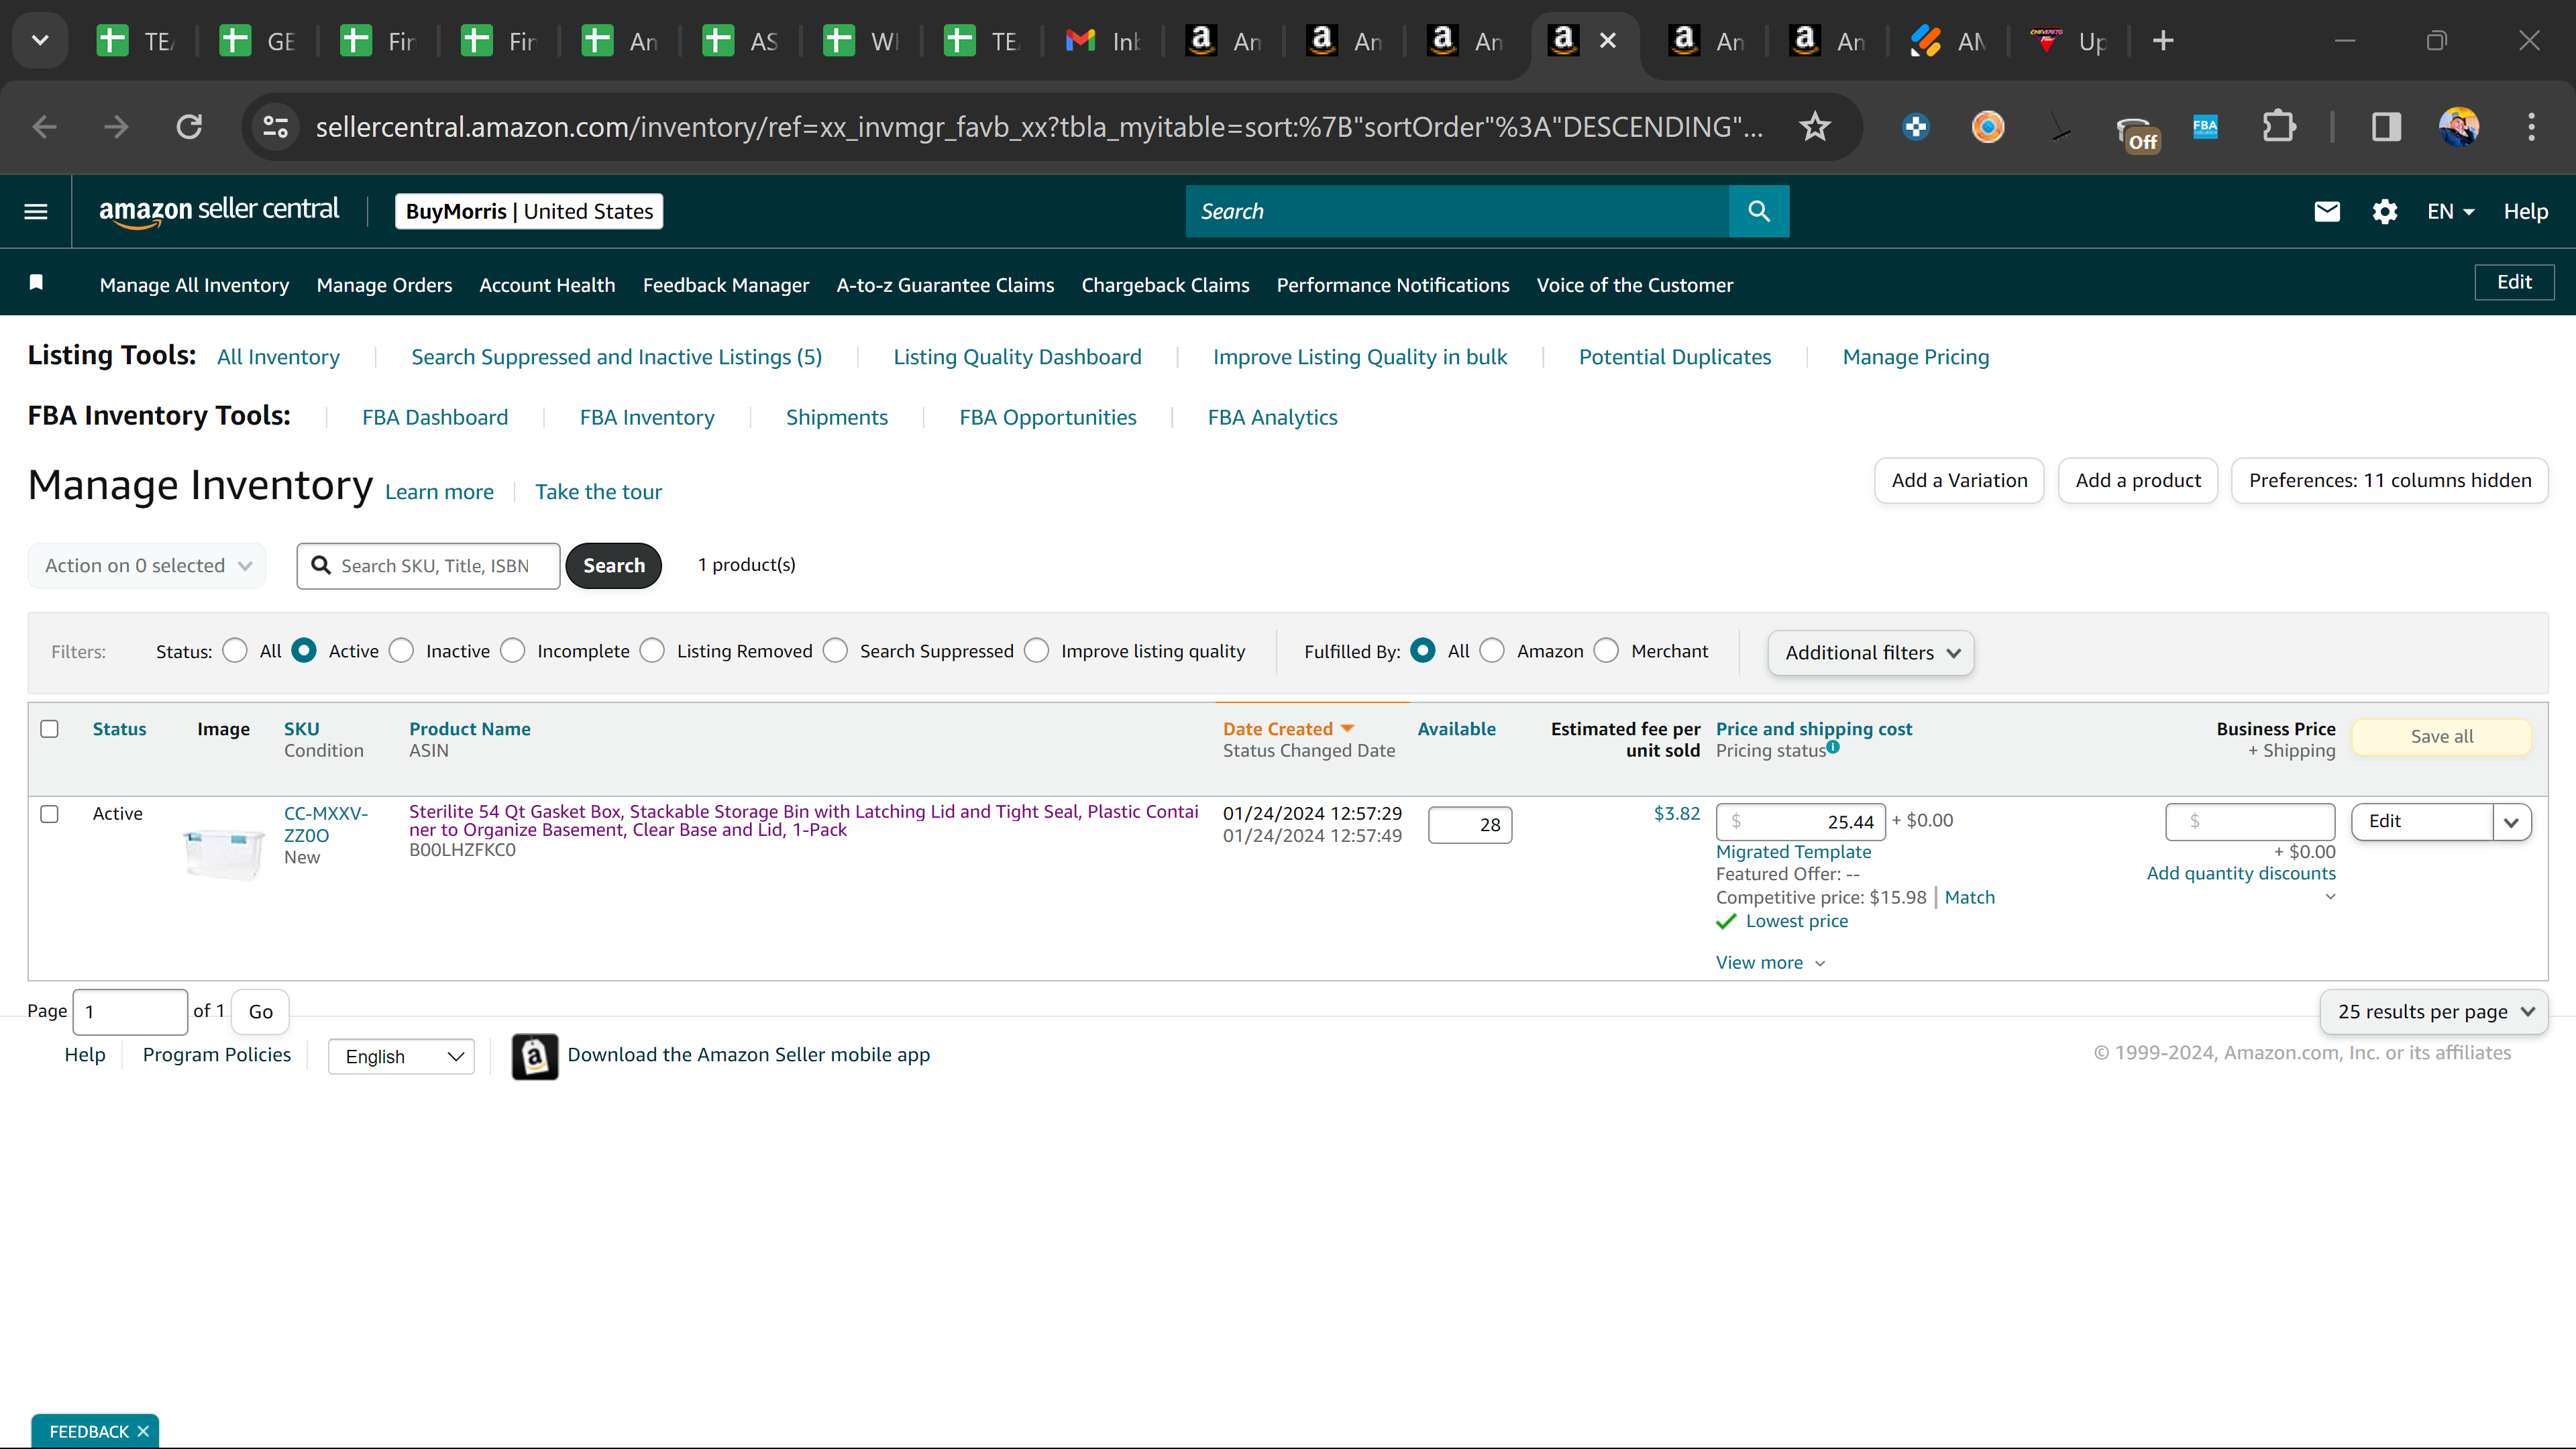Select Improve listing quality filter
The image size is (2576, 1449).
[x=1037, y=651]
